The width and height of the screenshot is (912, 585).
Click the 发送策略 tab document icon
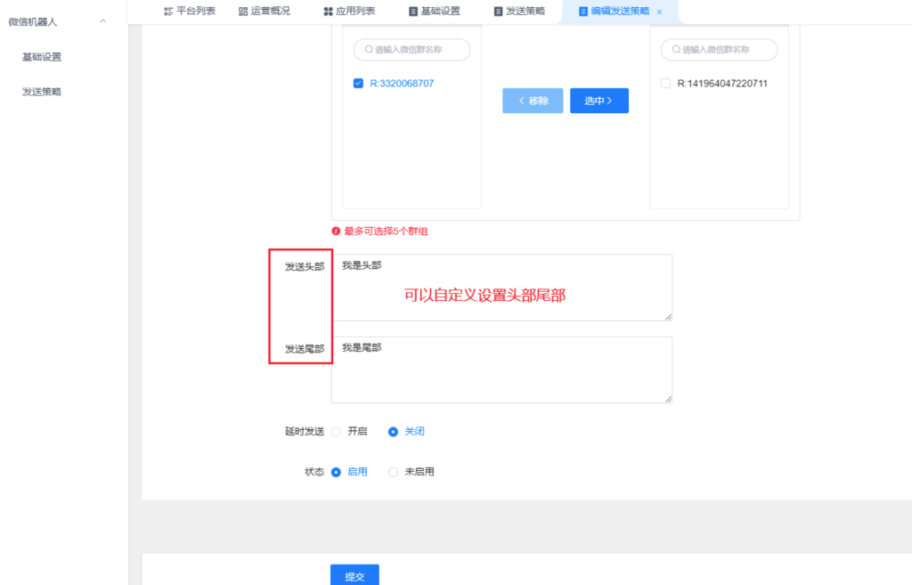tap(499, 12)
